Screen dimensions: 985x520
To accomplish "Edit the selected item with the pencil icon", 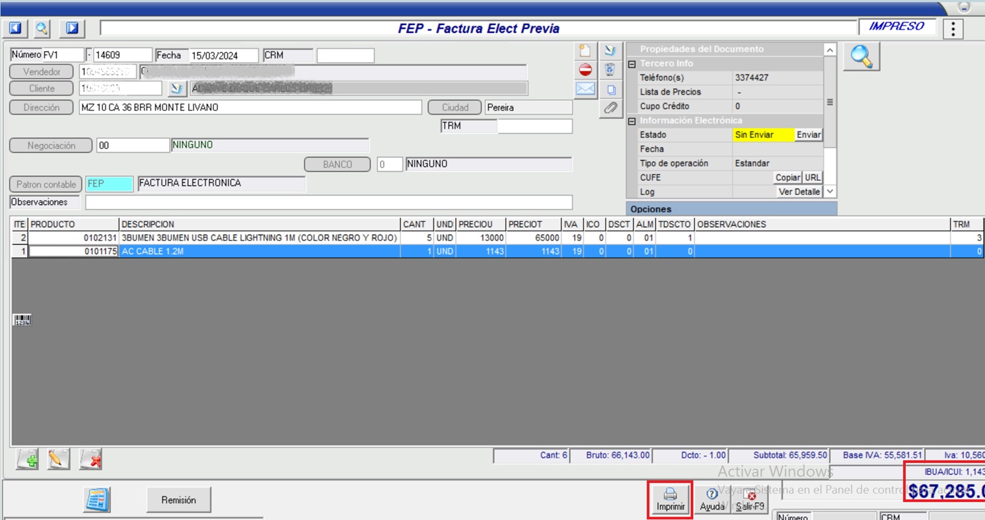I will [58, 459].
